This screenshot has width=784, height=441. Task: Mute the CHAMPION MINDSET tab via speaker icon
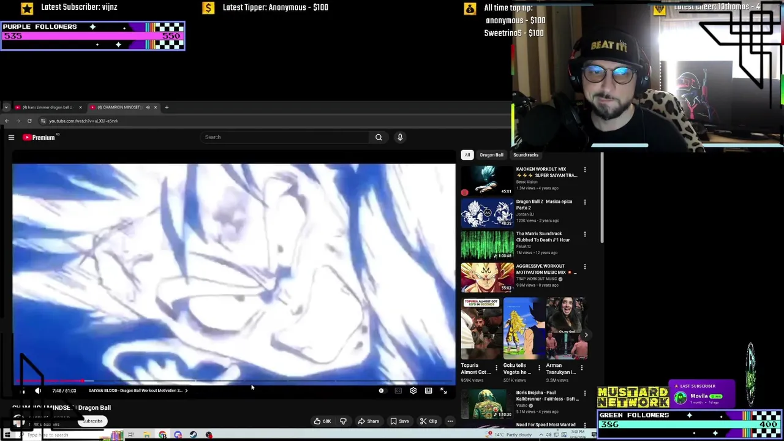point(148,107)
